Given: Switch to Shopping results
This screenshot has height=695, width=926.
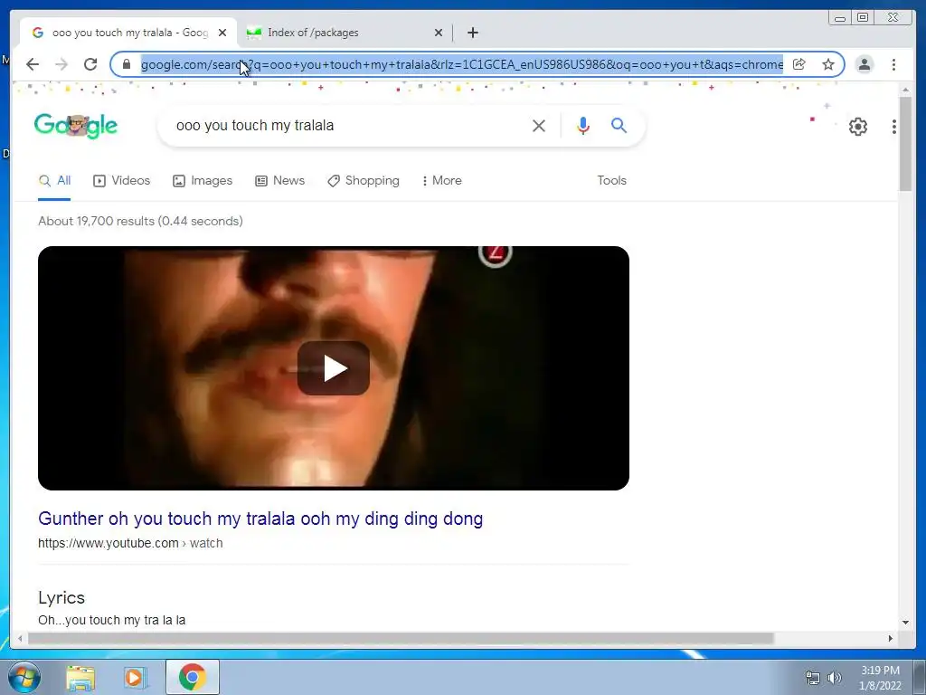Looking at the screenshot, I should click(x=364, y=181).
